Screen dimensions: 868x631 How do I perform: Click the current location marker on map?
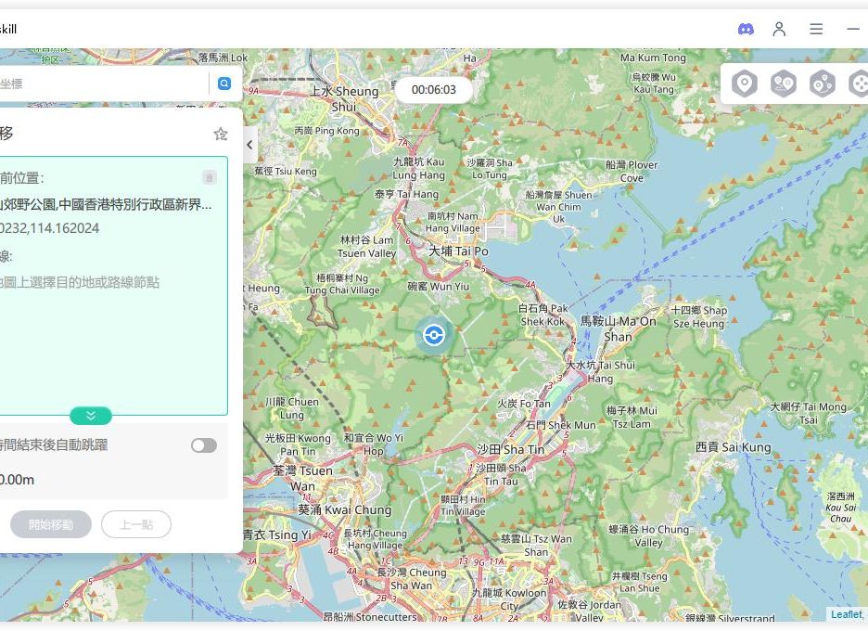pyautogui.click(x=433, y=335)
